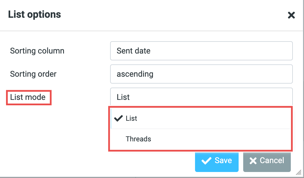Click the List options dialog title
Viewport: 304px width, 178px height.
34,14
